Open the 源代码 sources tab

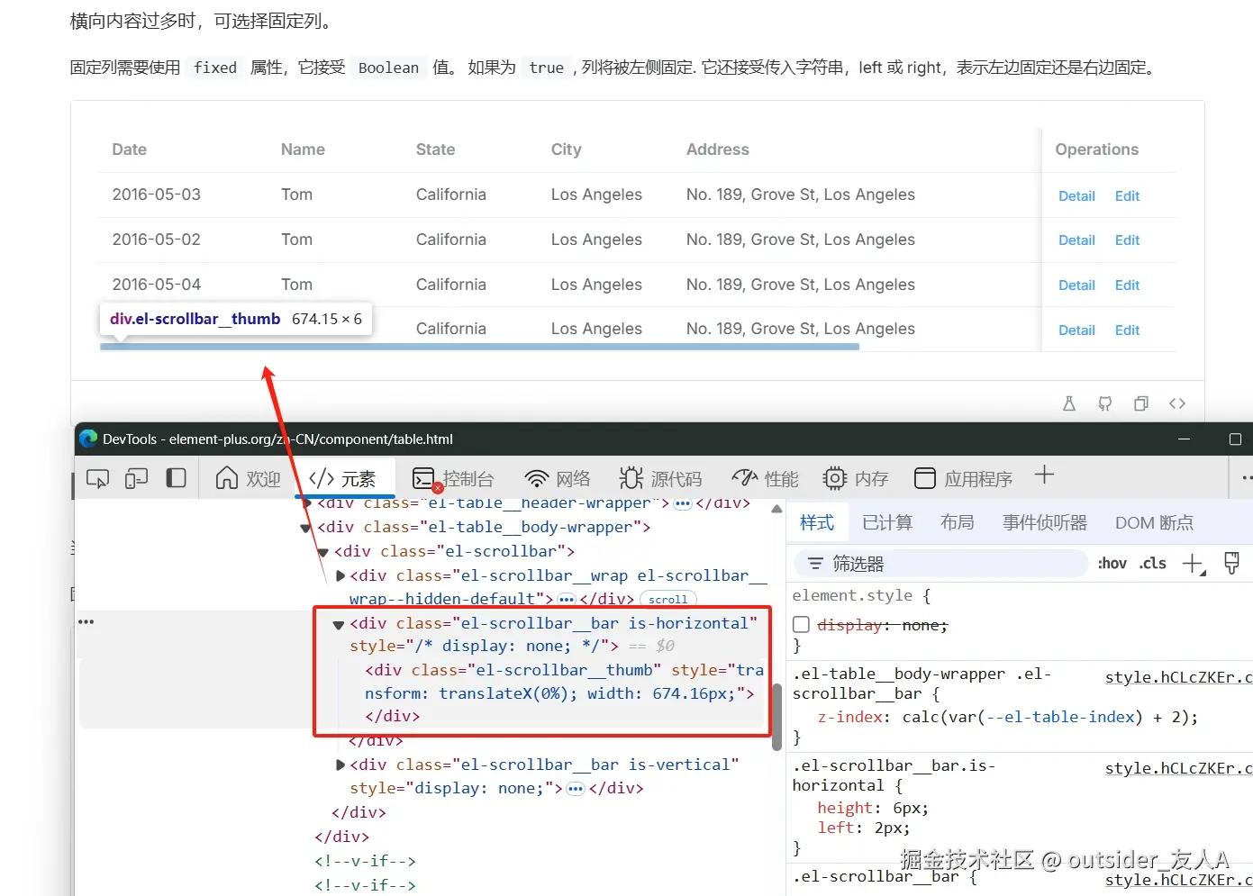pos(660,478)
